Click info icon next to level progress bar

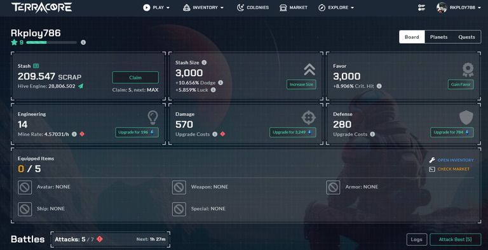pyautogui.click(x=83, y=43)
